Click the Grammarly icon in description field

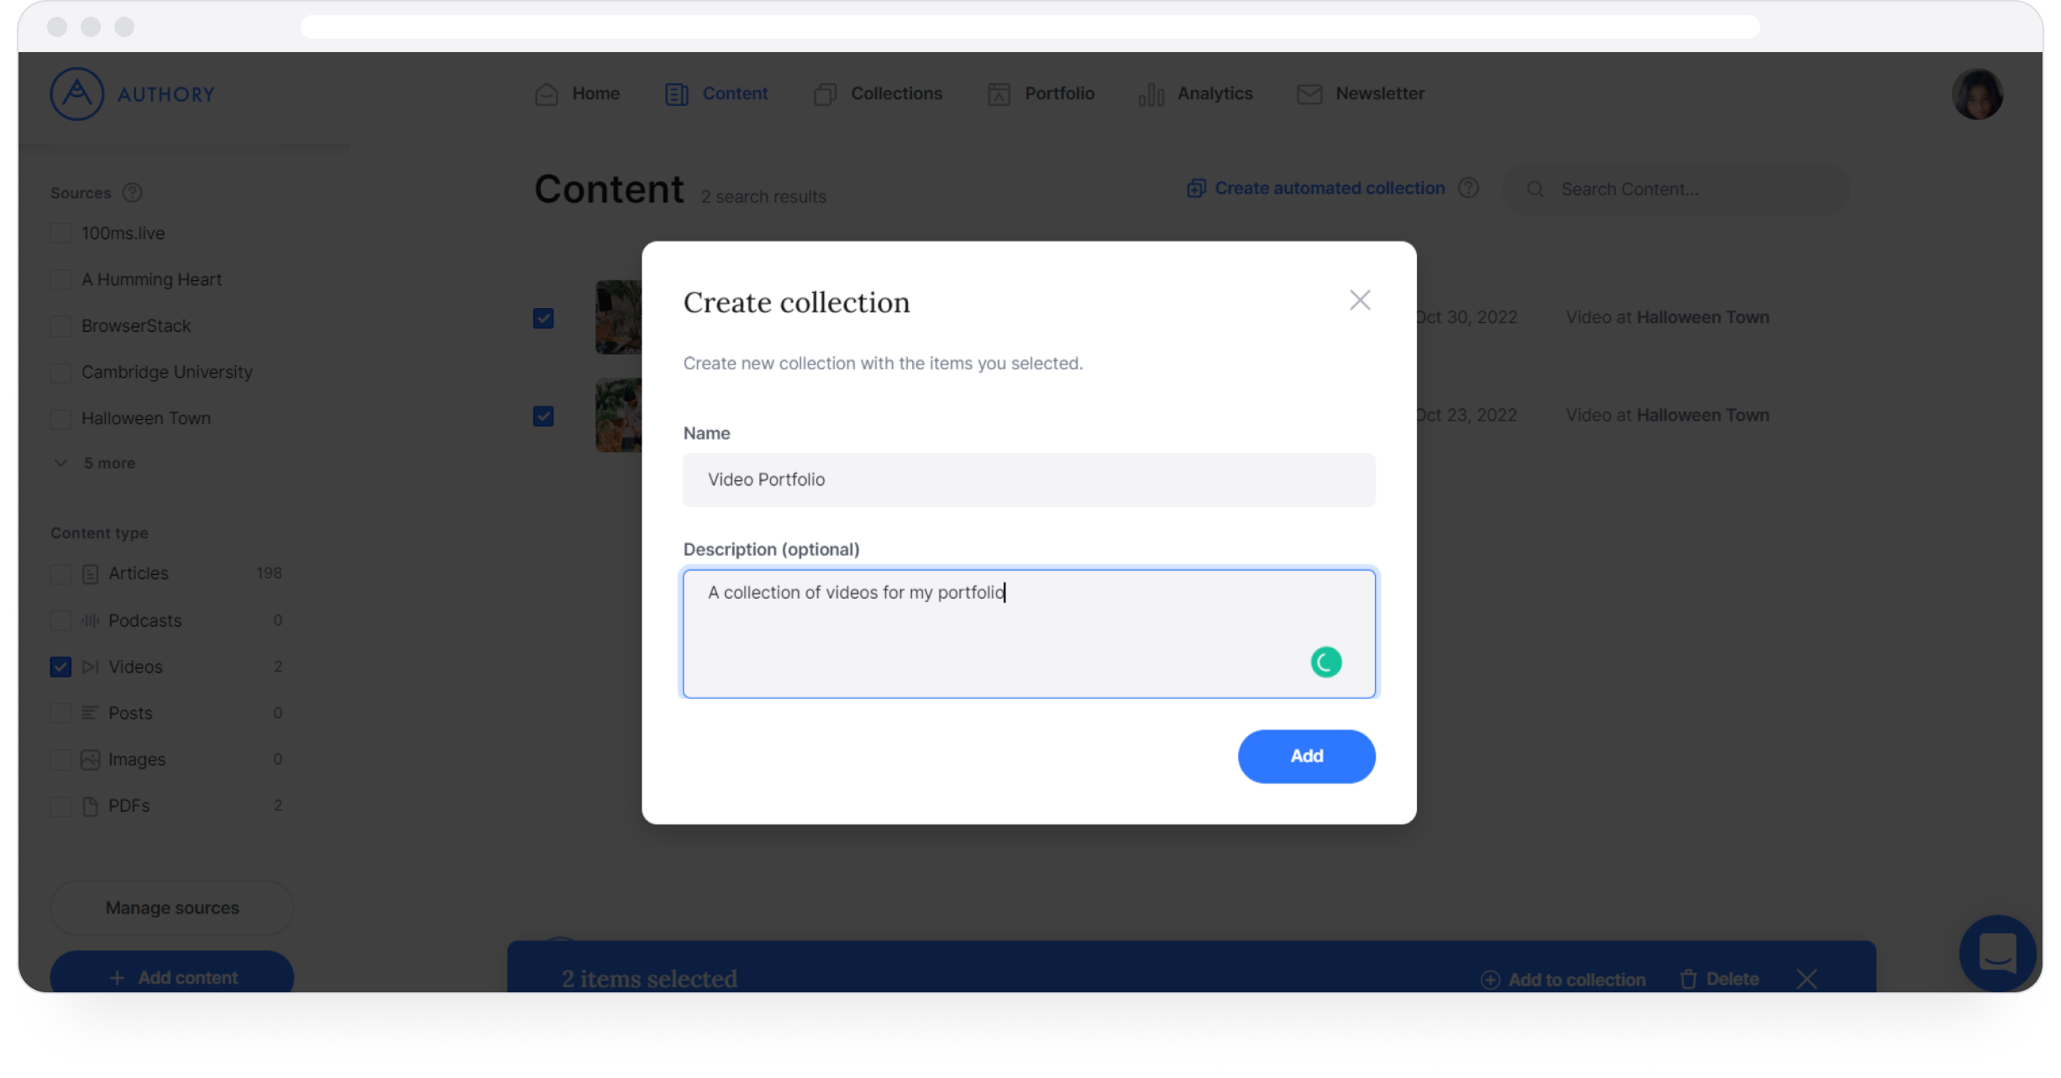click(1326, 662)
